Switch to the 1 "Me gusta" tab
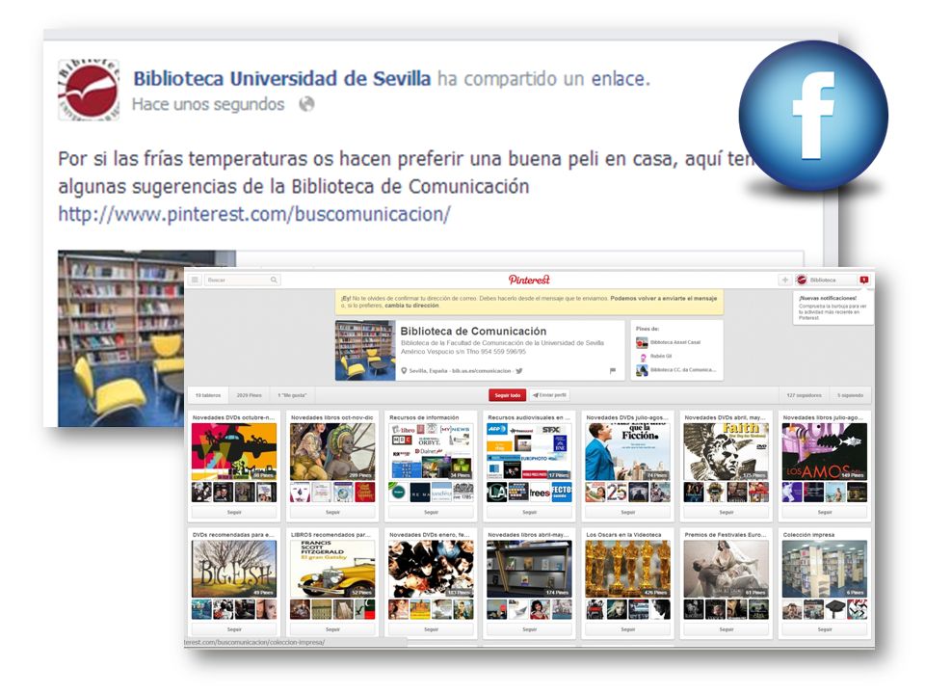925x694 pixels. click(292, 395)
